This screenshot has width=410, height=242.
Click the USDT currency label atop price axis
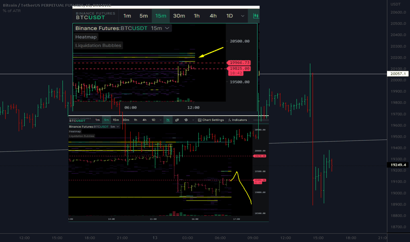click(395, 4)
